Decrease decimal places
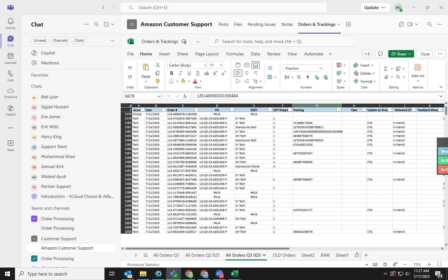 click(325, 77)
